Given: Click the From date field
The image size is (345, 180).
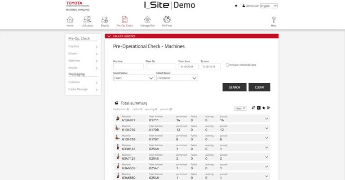Looking at the screenshot, I should click(188, 66).
